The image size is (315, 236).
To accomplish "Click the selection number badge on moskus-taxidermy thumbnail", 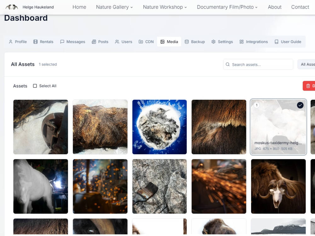I will (256, 105).
